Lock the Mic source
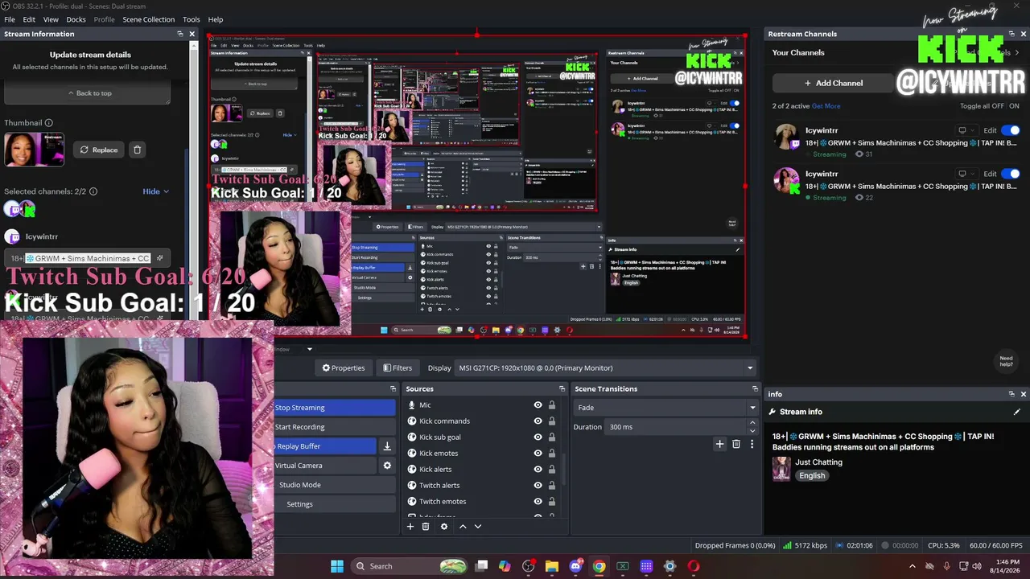Viewport: 1030px width, 579px height. [551, 405]
